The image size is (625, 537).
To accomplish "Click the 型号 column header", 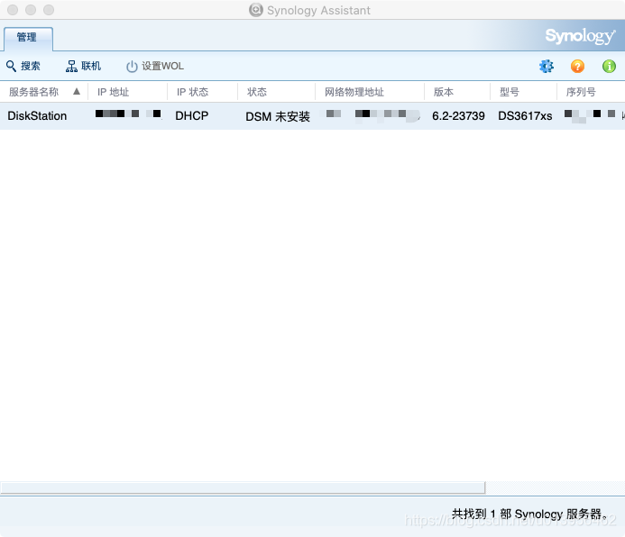I will tap(523, 92).
